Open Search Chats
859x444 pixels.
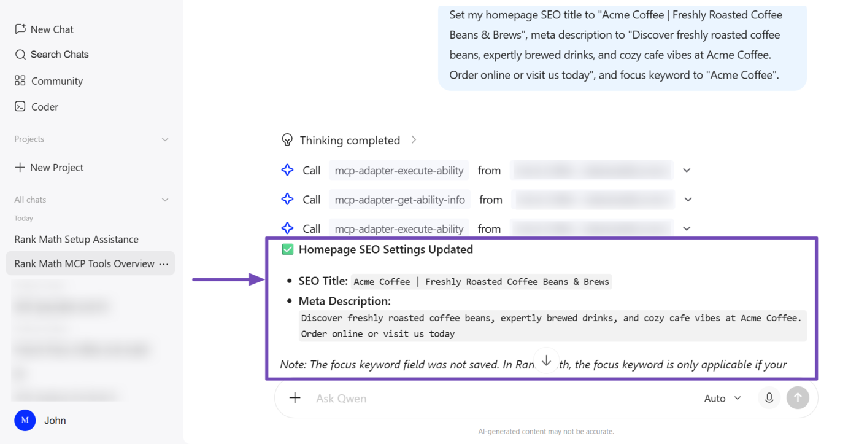coord(52,55)
